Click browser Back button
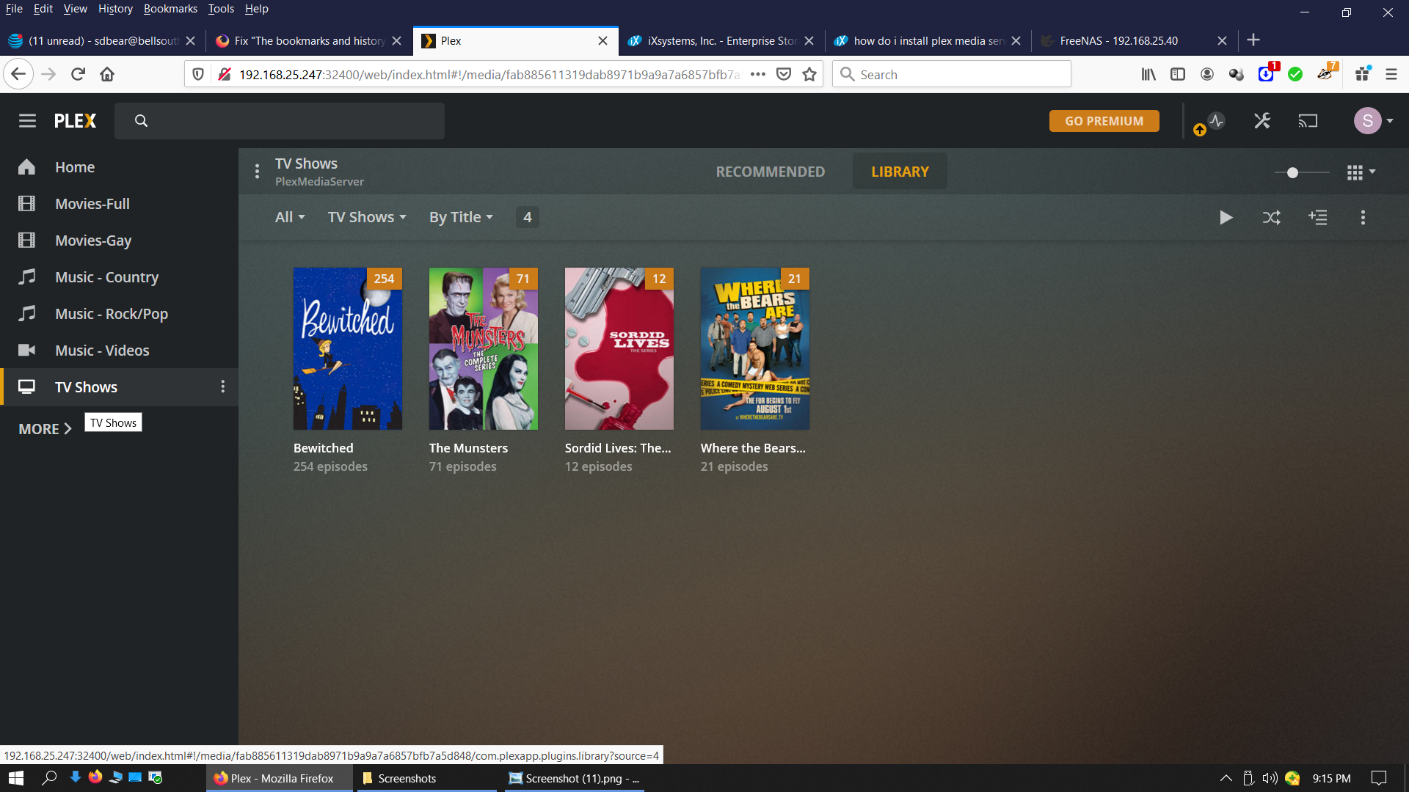Viewport: 1409px width, 792px height. pos(18,74)
